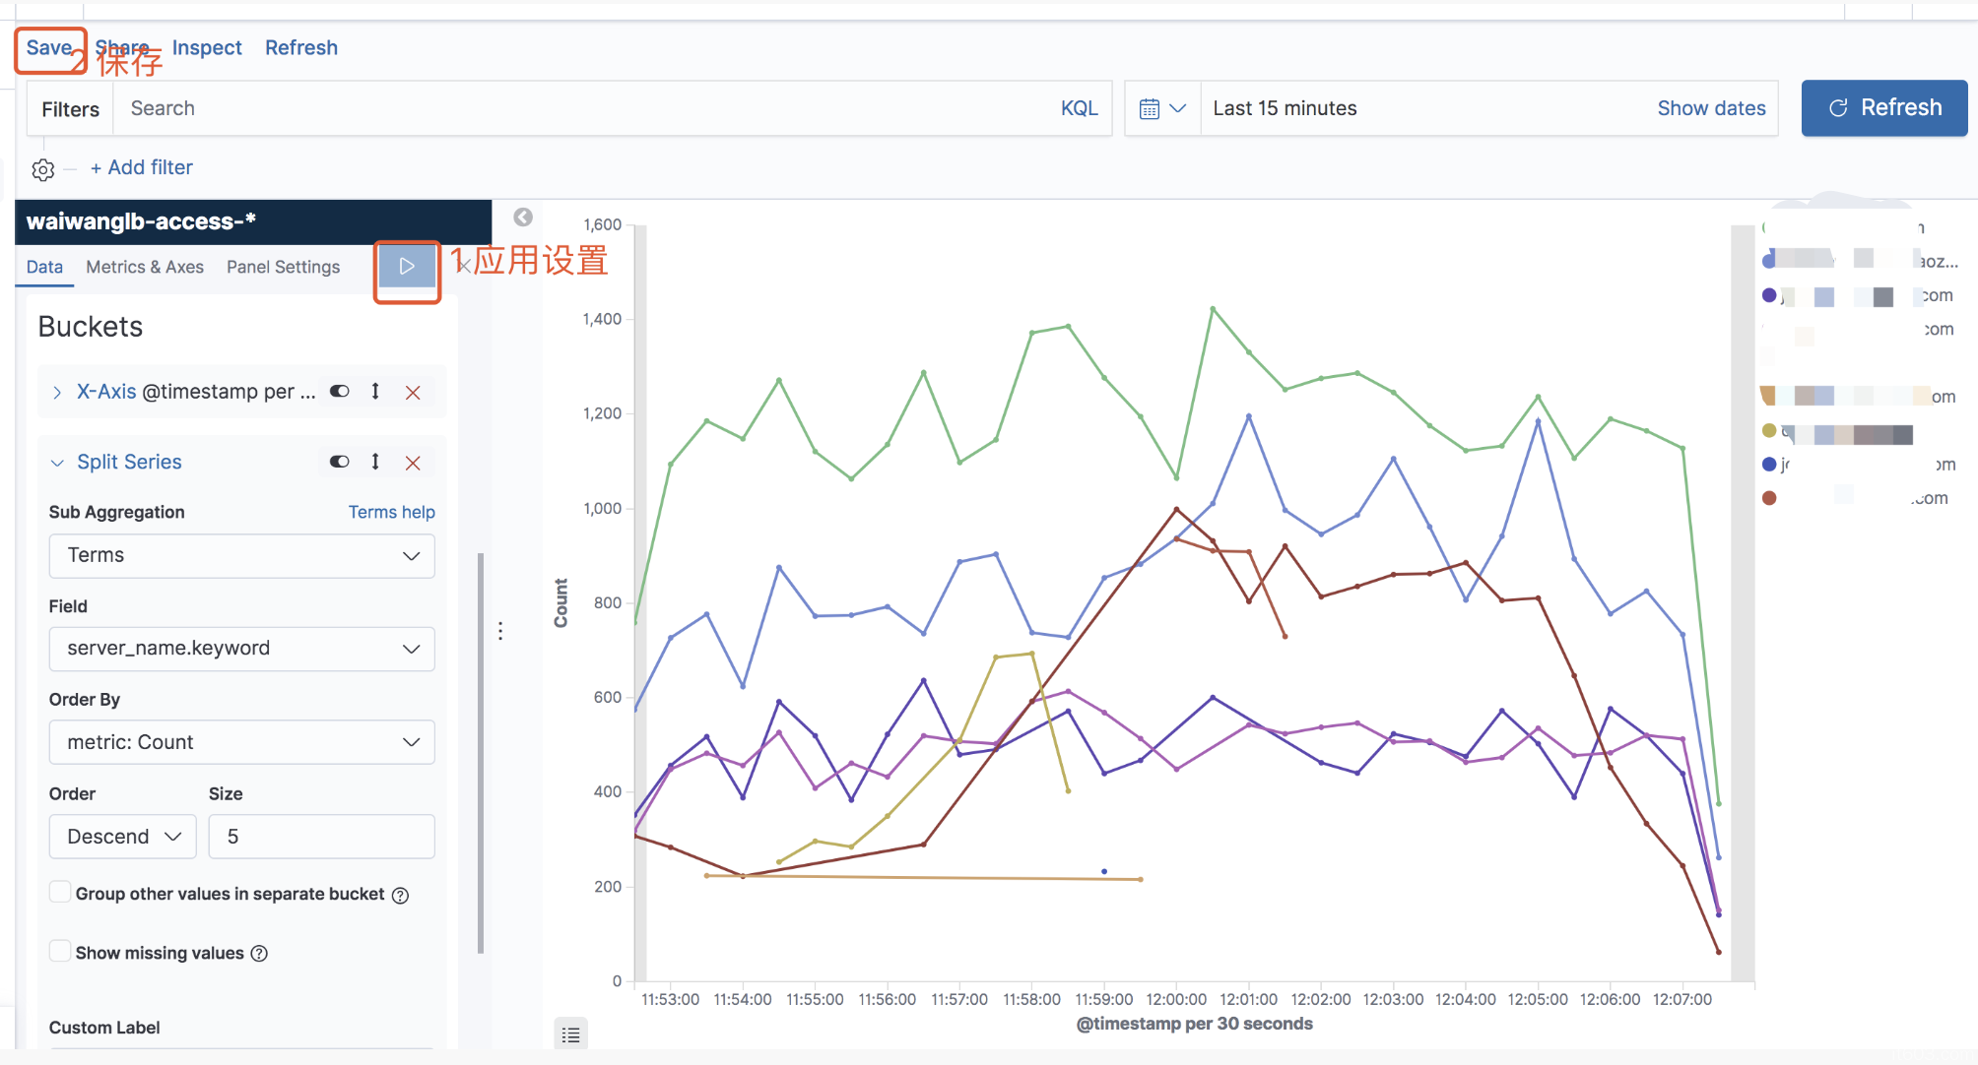Remove the Split Series bucket

click(x=413, y=463)
